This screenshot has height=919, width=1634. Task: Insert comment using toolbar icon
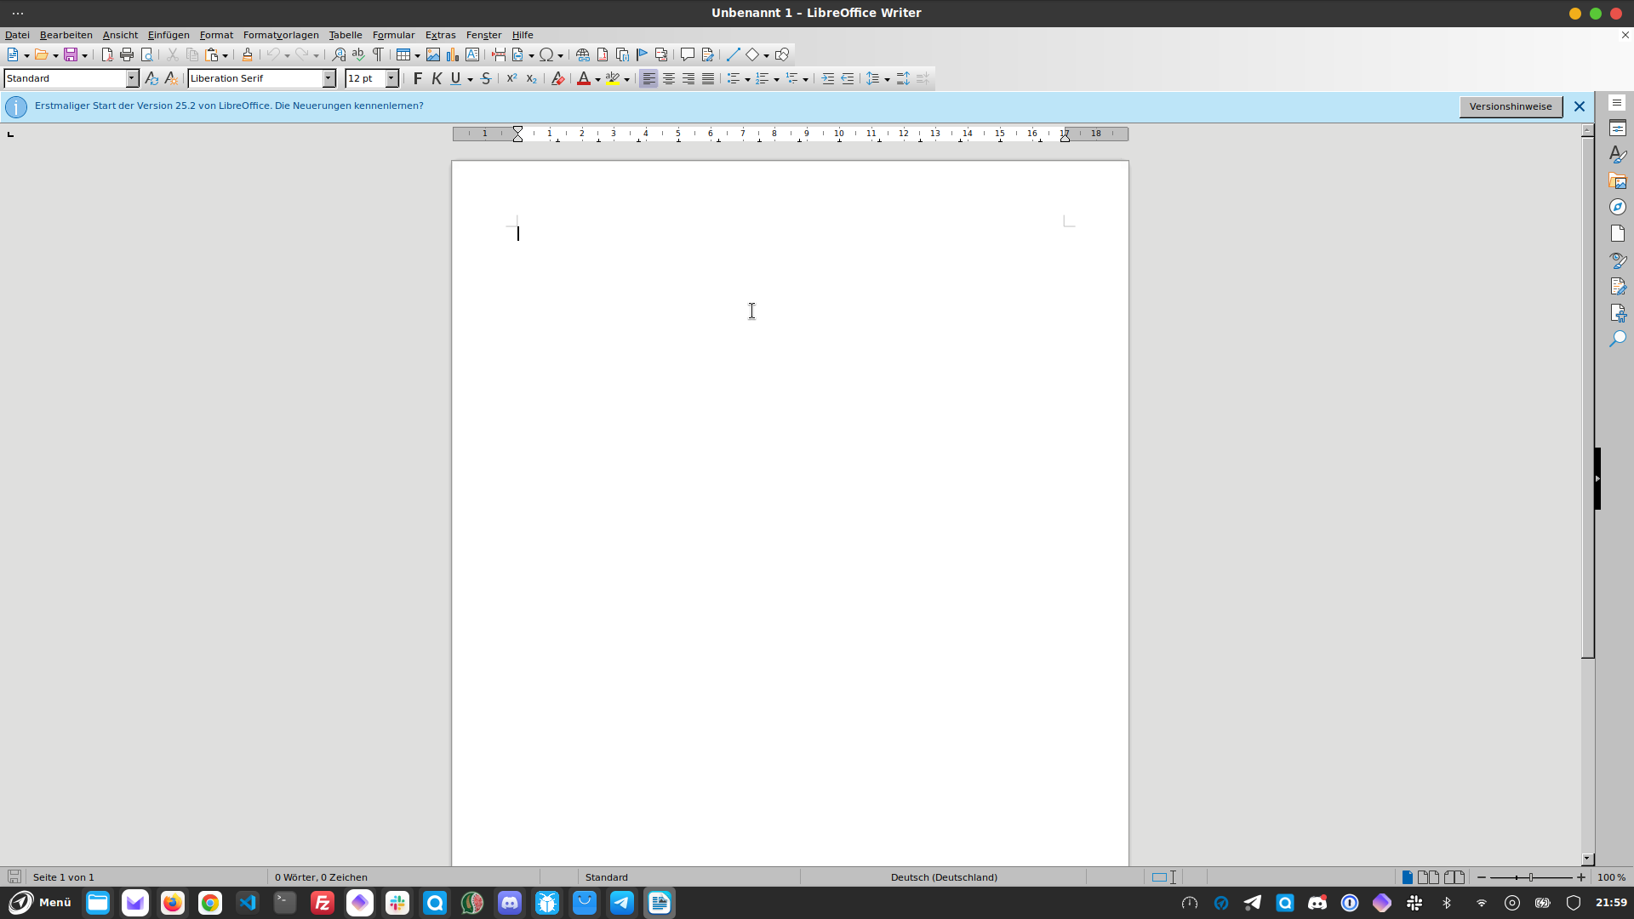688,54
